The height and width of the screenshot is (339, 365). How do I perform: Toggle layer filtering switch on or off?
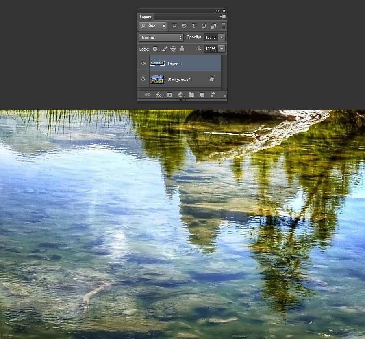click(223, 26)
